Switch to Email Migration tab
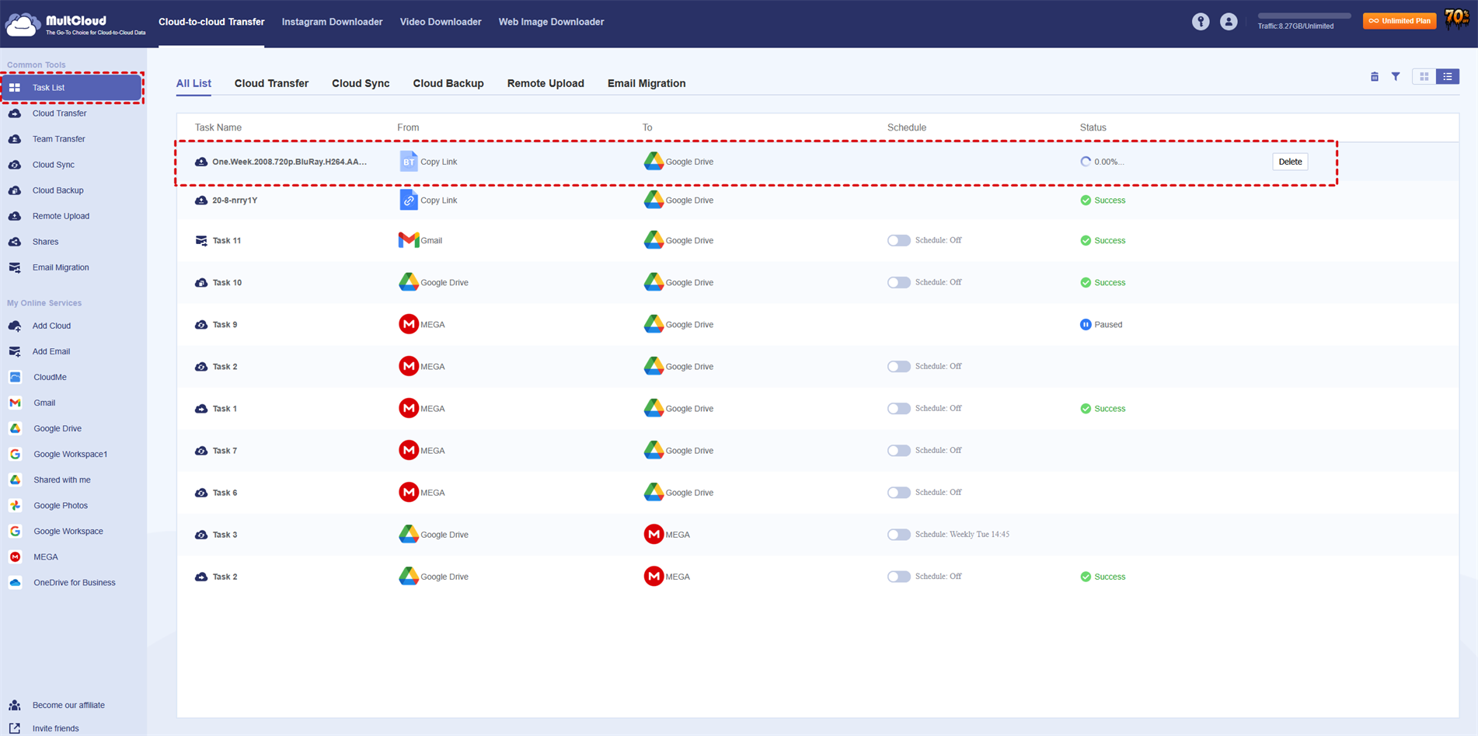 click(x=646, y=83)
